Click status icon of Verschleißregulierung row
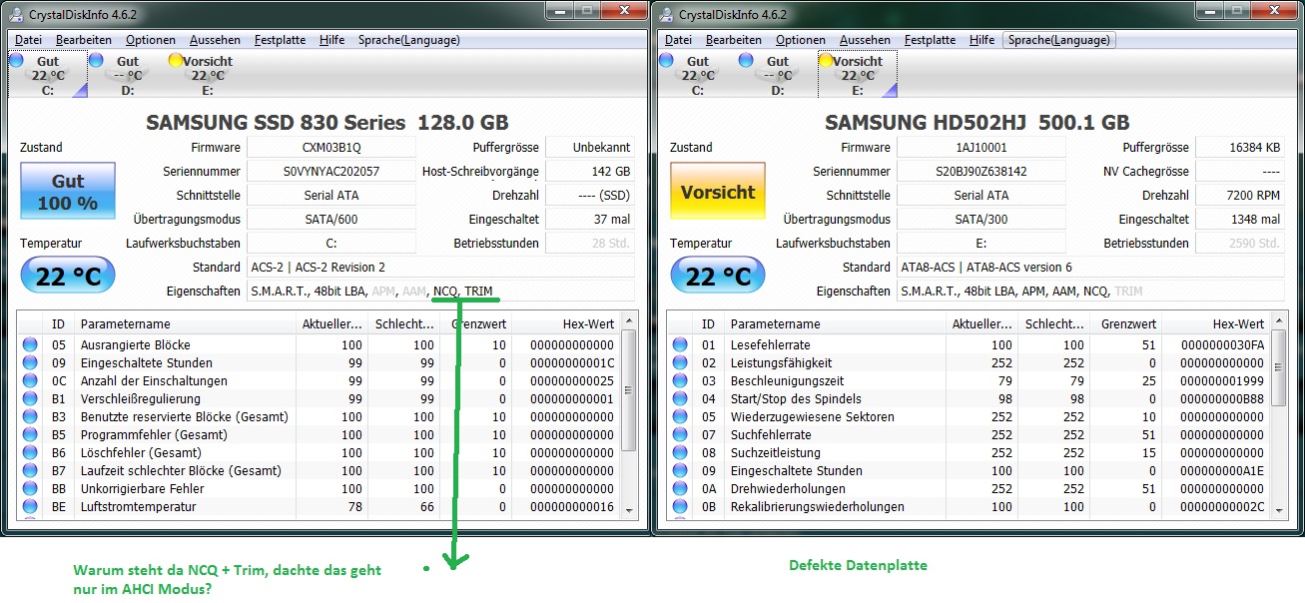1305x603 pixels. tap(30, 398)
